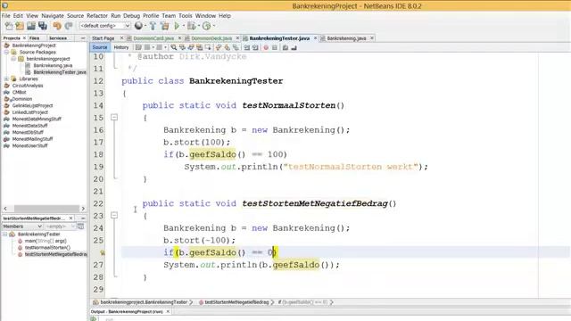Image resolution: width=571 pixels, height=321 pixels.
Task: Click the red Start Macro Recording icon
Action: tap(266, 47)
